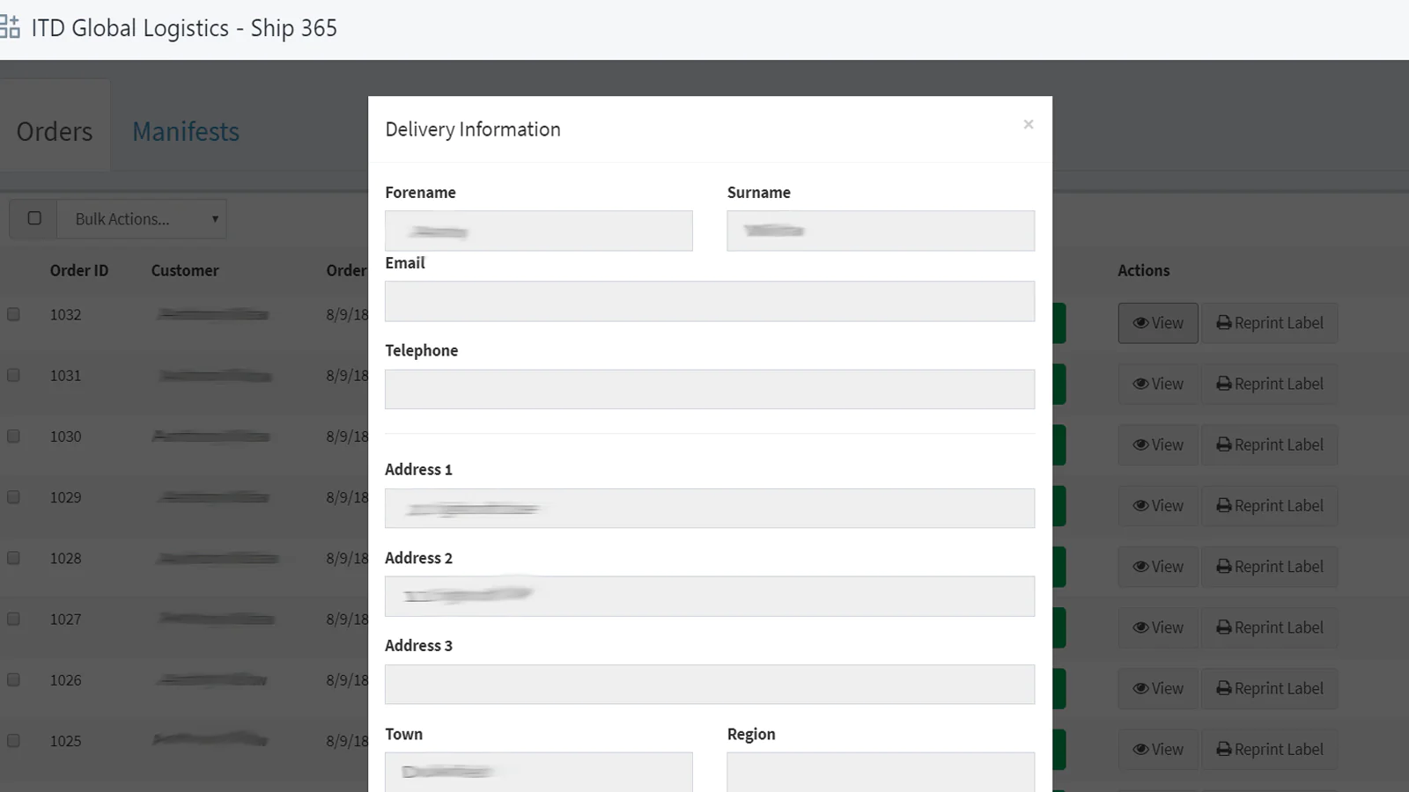Click the eye View icon for order 1026
This screenshot has height=792, width=1409.
click(1140, 689)
